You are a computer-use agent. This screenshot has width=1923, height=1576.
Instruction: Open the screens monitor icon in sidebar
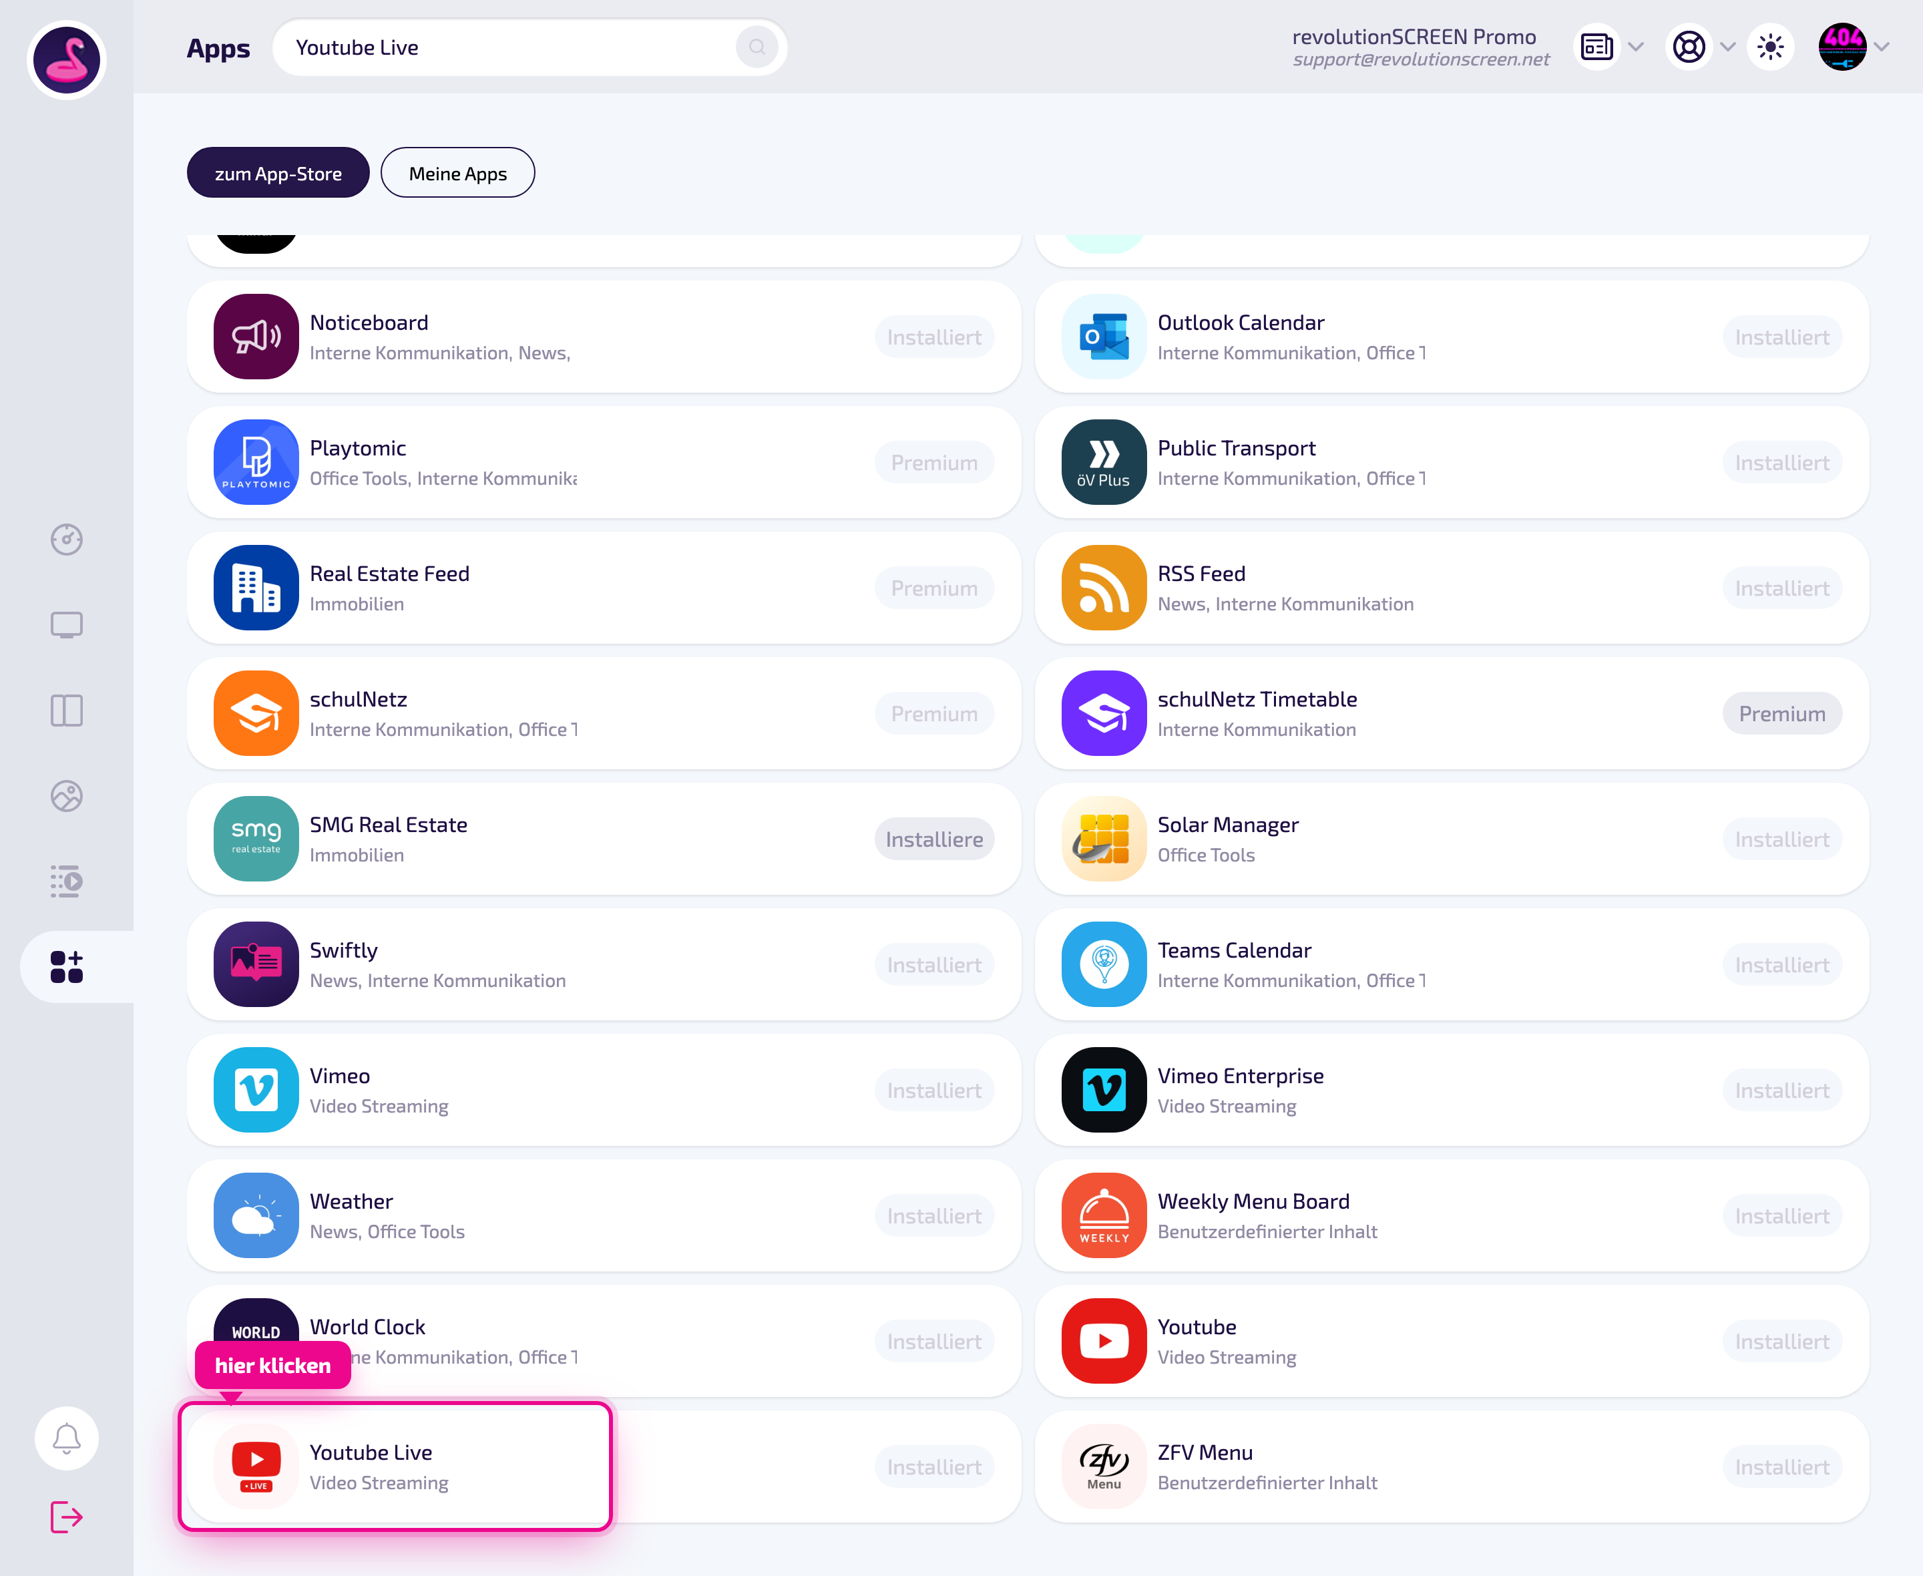(x=66, y=624)
